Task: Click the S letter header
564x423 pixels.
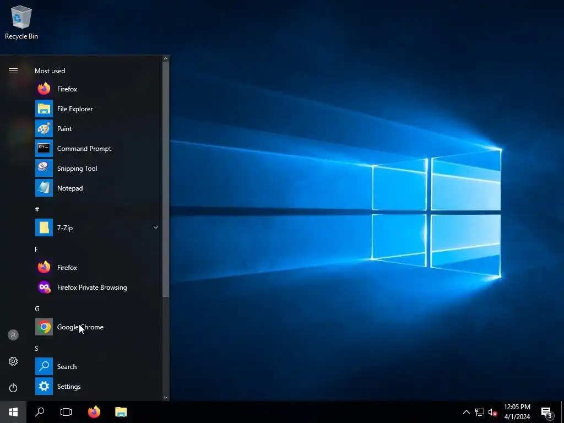Action: [36, 348]
